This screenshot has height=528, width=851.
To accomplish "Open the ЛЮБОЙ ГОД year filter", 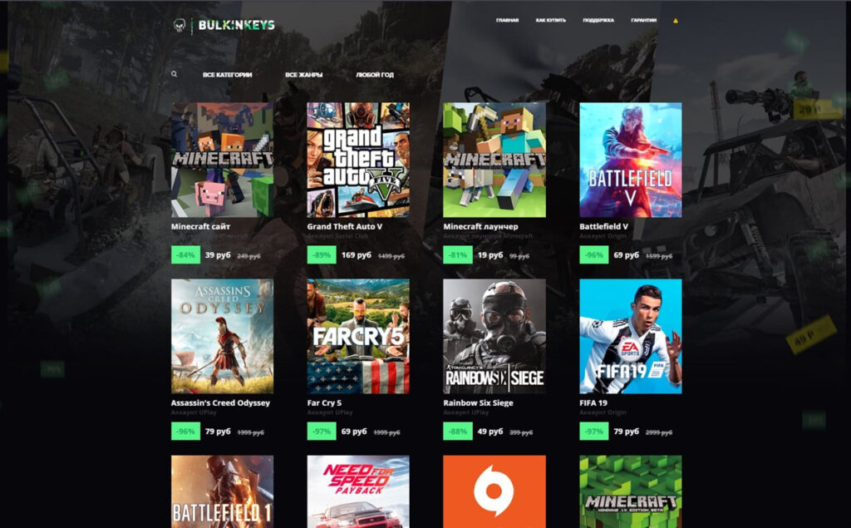I will [x=375, y=75].
